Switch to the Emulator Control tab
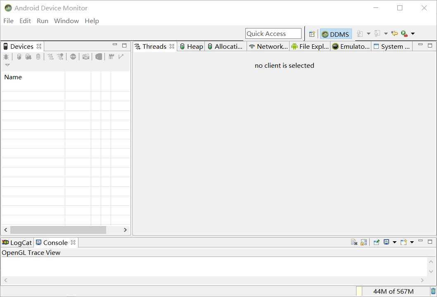The width and height of the screenshot is (437, 297). 351,47
